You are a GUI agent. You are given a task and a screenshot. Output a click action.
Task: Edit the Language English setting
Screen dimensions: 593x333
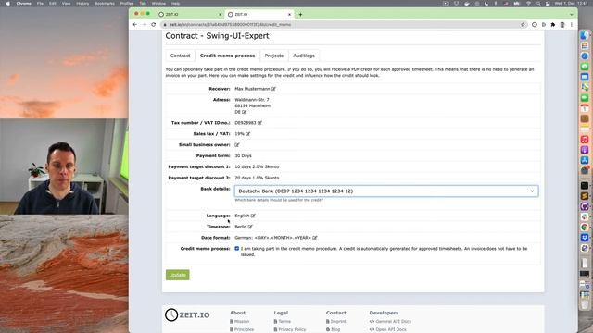point(253,216)
